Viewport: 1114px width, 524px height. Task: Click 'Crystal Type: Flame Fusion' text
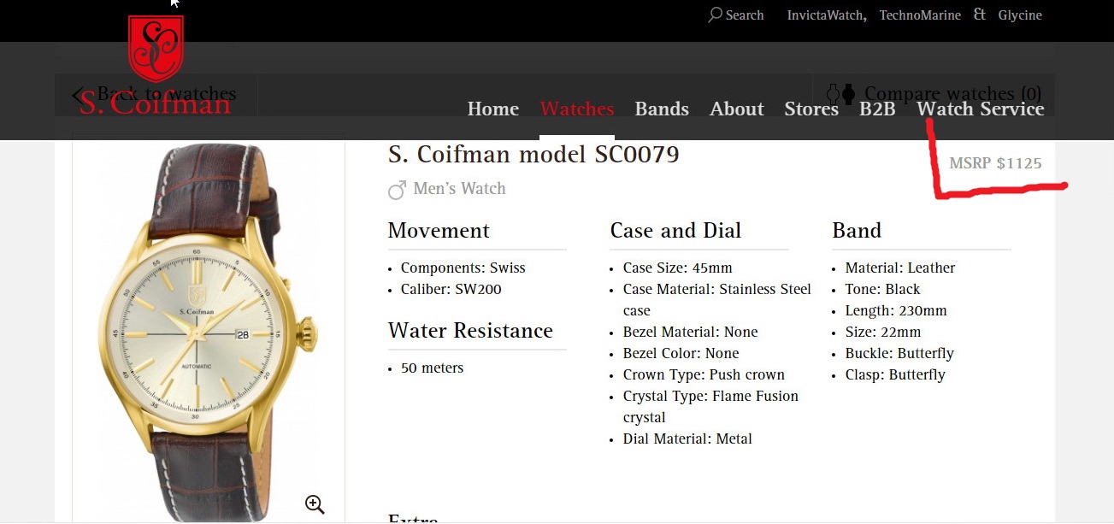coord(710,396)
